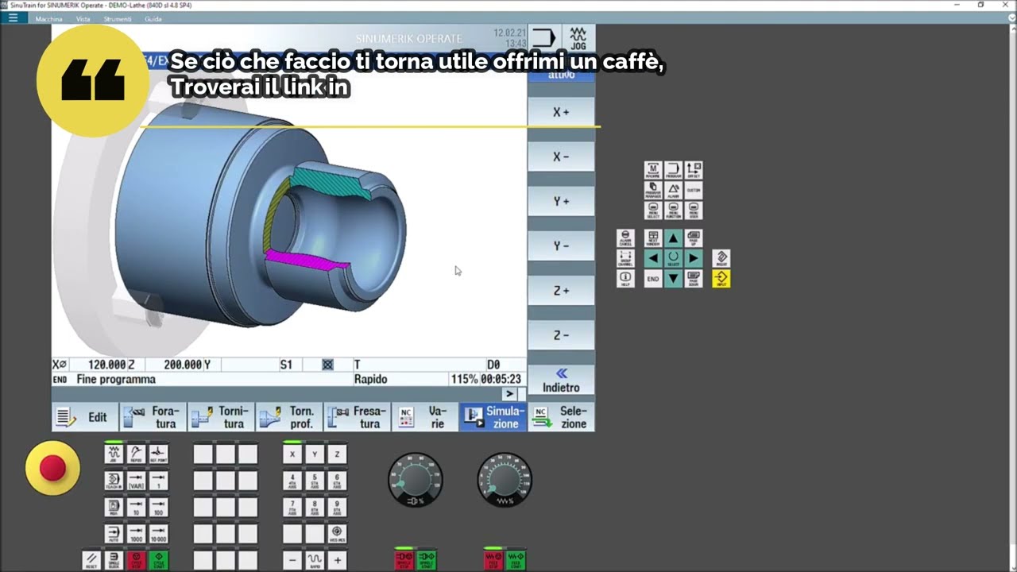This screenshot has height=572, width=1017.
Task: Click the red SPINDLE STOP key
Action: tap(404, 561)
